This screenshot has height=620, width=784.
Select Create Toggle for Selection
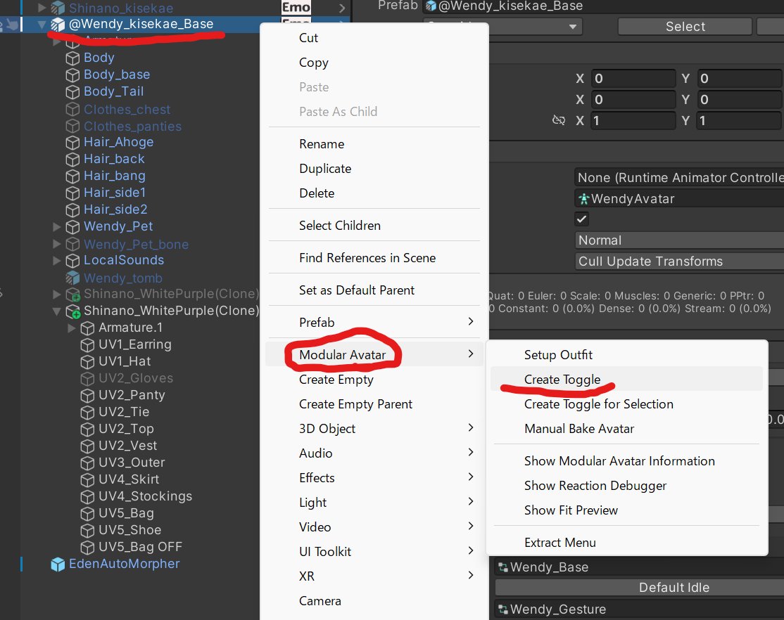626,403
